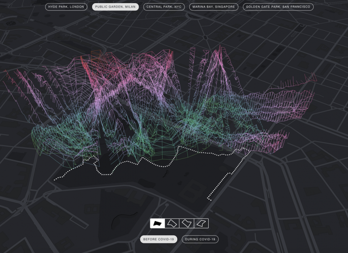Image resolution: width=348 pixels, height=253 pixels.
Task: Toggle the Before COVID-19 dataset
Action: [x=159, y=239]
